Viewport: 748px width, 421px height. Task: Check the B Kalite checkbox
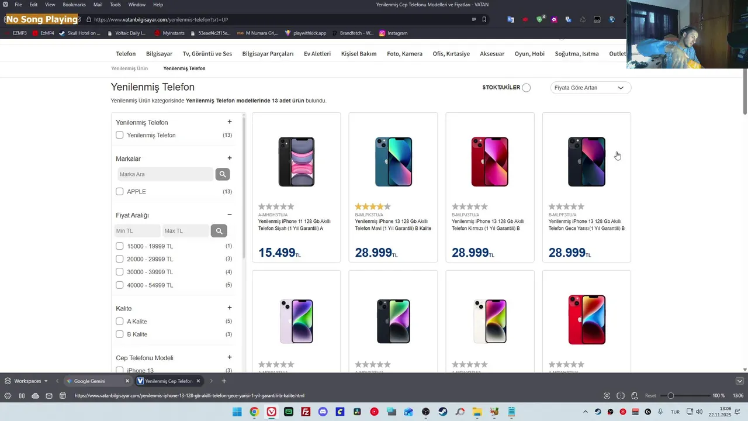point(120,334)
